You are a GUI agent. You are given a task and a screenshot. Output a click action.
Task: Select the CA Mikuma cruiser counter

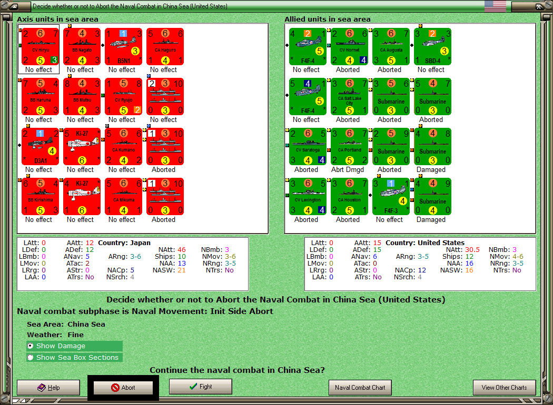click(x=124, y=197)
